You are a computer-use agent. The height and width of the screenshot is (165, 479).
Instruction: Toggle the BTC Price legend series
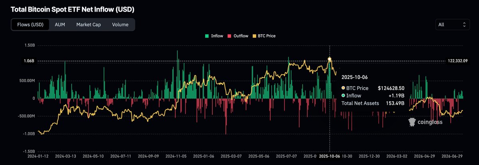pyautogui.click(x=263, y=36)
